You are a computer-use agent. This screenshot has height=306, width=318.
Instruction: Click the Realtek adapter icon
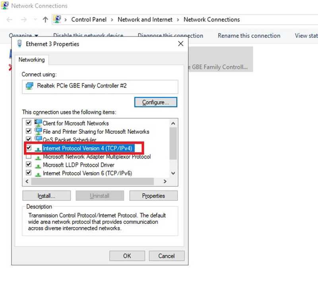click(x=29, y=86)
